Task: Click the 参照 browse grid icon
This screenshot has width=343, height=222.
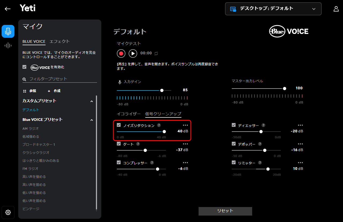Action: click(x=25, y=91)
